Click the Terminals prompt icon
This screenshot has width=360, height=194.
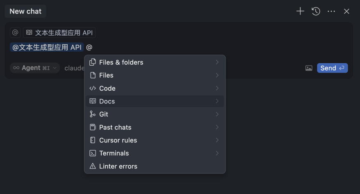point(93,153)
